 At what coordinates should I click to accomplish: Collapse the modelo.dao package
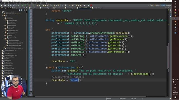[x=4, y=29]
